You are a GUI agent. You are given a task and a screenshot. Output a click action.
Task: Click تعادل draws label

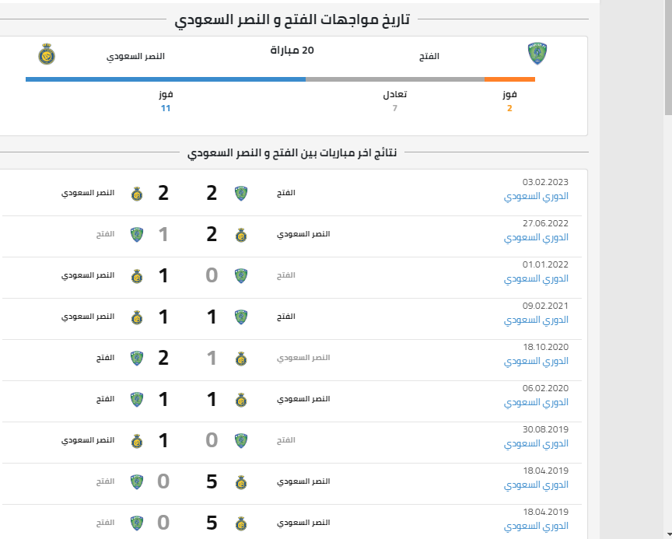(394, 95)
